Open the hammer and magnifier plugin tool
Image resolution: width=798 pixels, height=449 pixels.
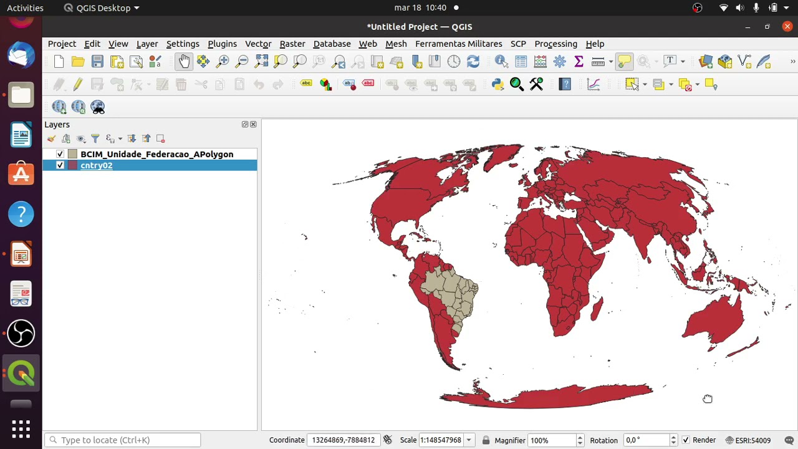[536, 84]
